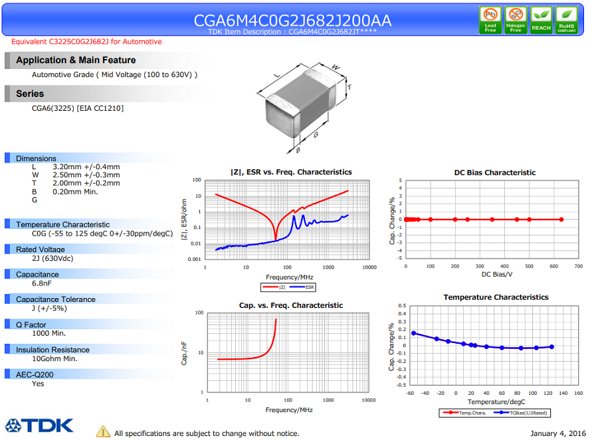Click Temperature Characteristic heading
Image resolution: width=598 pixels, height=440 pixels.
(x=63, y=224)
